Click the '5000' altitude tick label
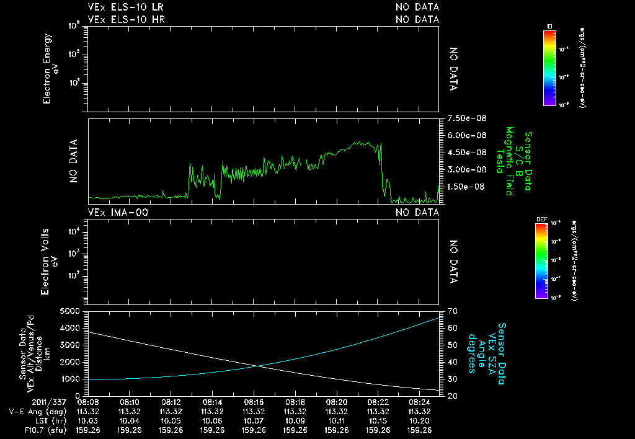The width and height of the screenshot is (635, 439). click(x=69, y=311)
